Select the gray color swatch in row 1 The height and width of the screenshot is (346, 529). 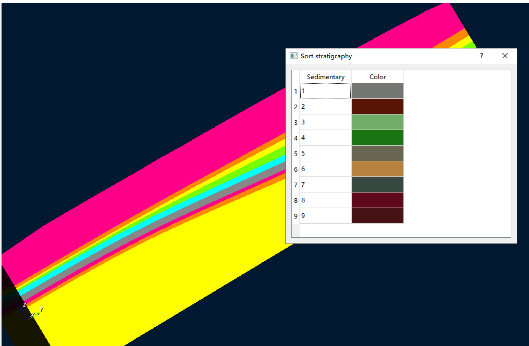point(377,91)
